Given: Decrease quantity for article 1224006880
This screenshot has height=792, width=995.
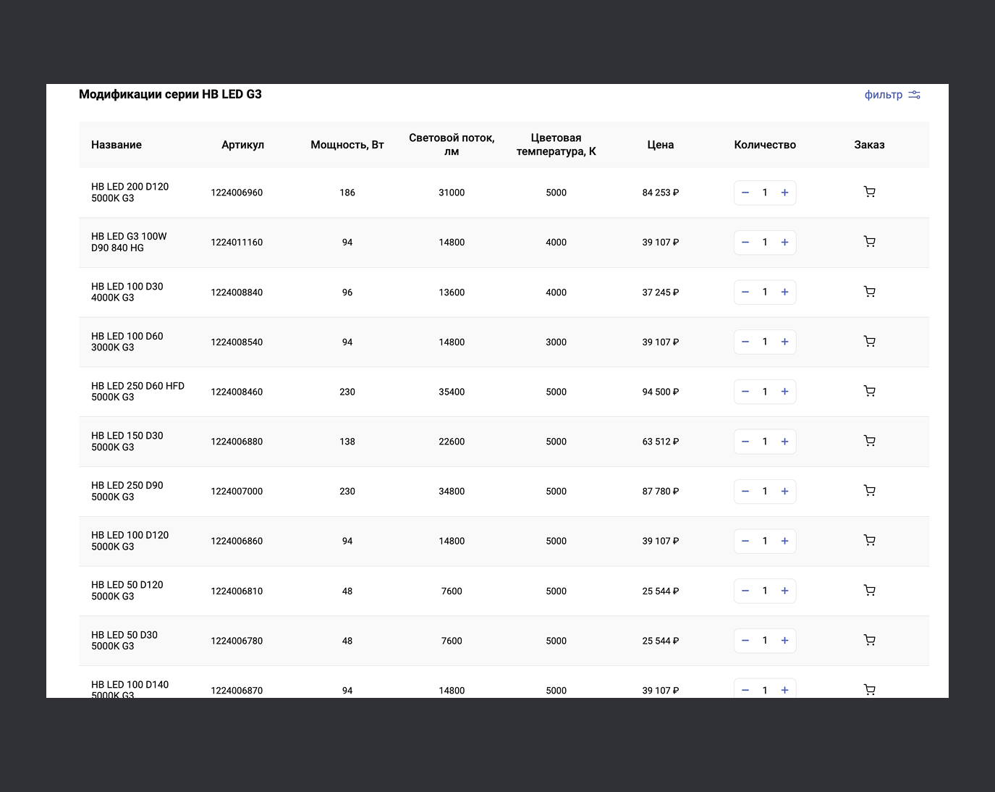Looking at the screenshot, I should pyautogui.click(x=745, y=442).
